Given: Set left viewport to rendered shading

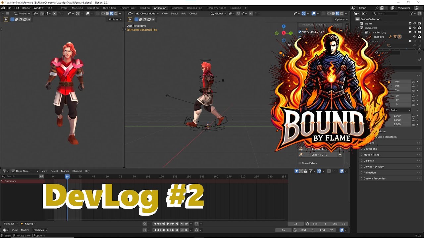Looking at the screenshot, I should 116,14.
